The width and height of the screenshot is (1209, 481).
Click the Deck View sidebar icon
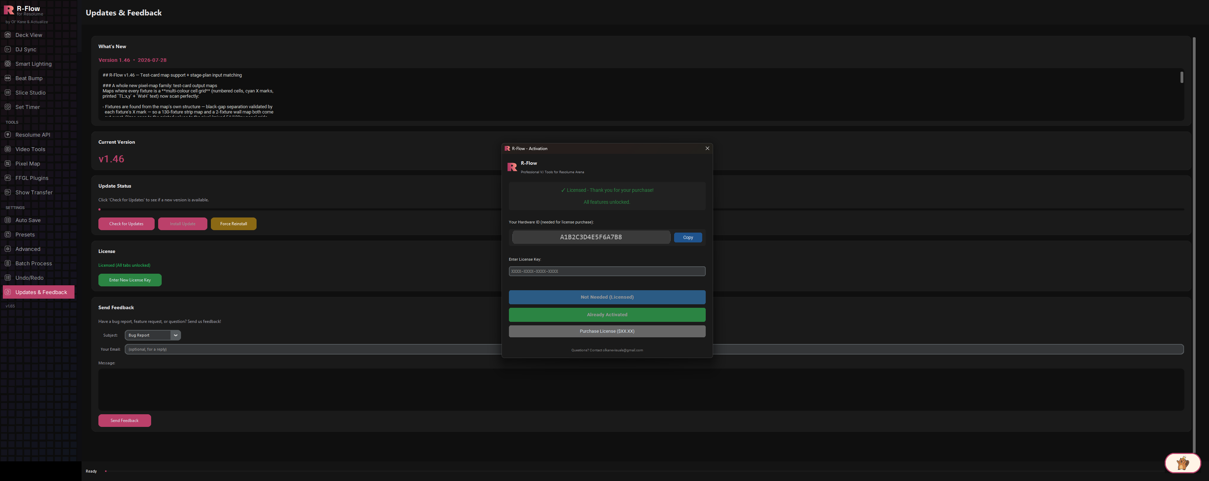(x=7, y=35)
